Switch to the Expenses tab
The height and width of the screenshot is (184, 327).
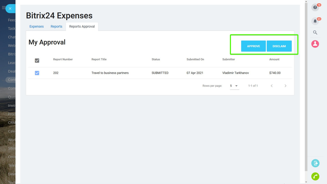37,26
